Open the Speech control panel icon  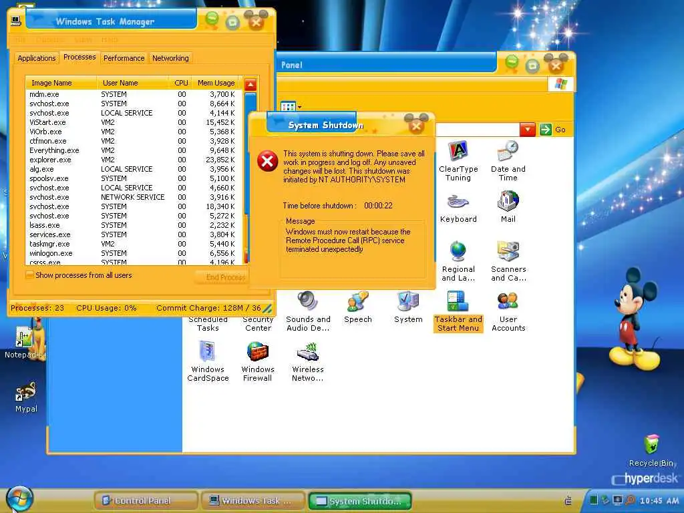coord(358,307)
